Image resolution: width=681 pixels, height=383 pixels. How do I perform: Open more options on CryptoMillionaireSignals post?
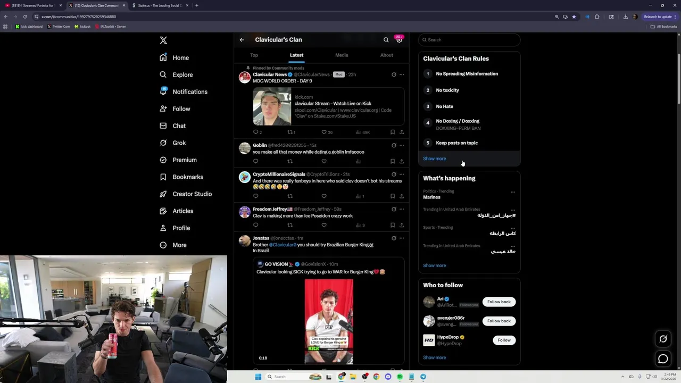(x=402, y=174)
